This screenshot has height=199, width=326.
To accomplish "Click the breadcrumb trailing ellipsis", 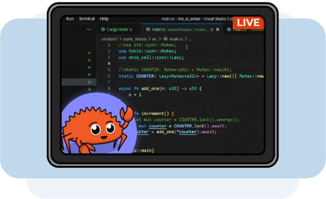I will pyautogui.click(x=190, y=39).
